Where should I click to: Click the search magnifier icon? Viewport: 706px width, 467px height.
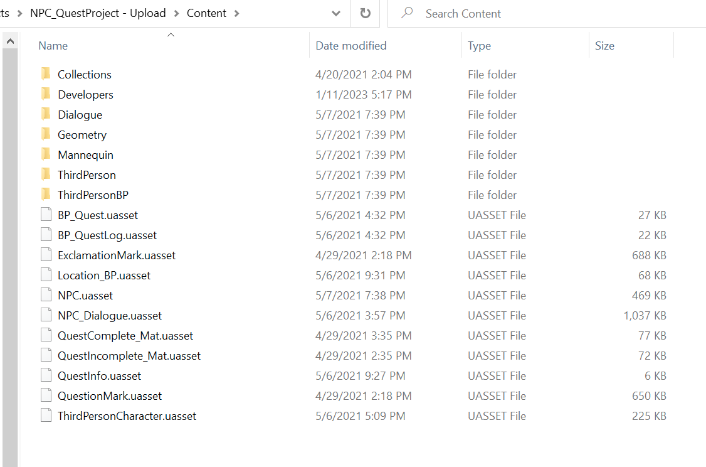407,13
